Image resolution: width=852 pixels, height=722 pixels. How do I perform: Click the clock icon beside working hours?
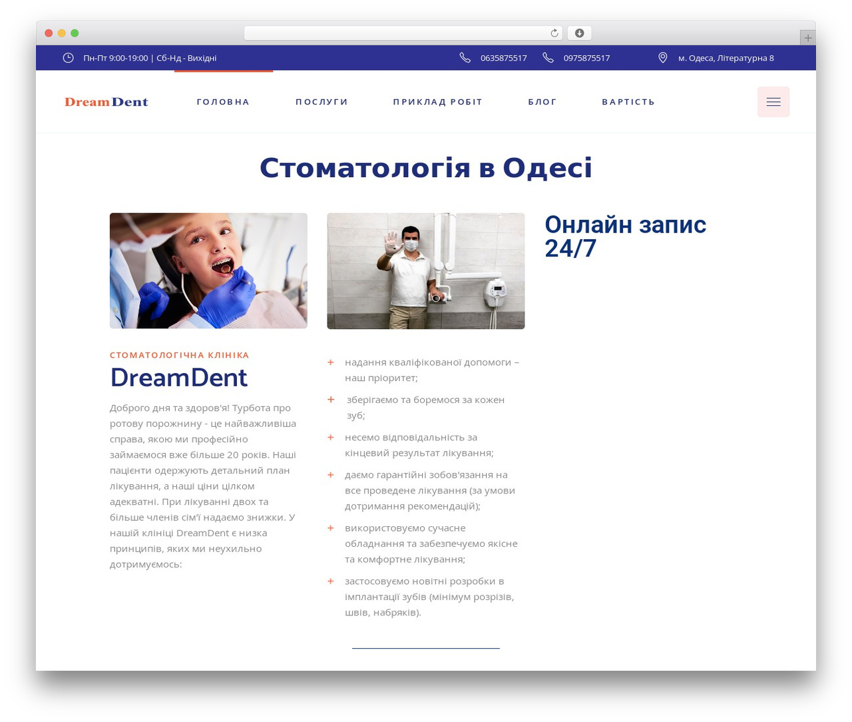[68, 58]
